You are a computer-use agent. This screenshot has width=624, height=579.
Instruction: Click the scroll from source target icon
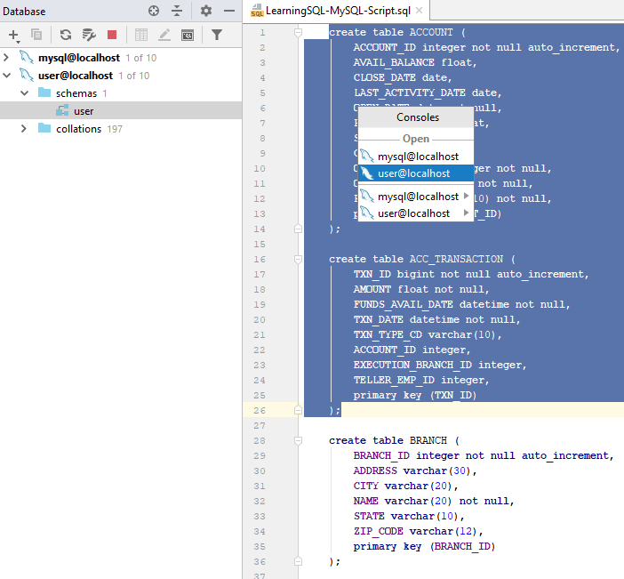(154, 11)
